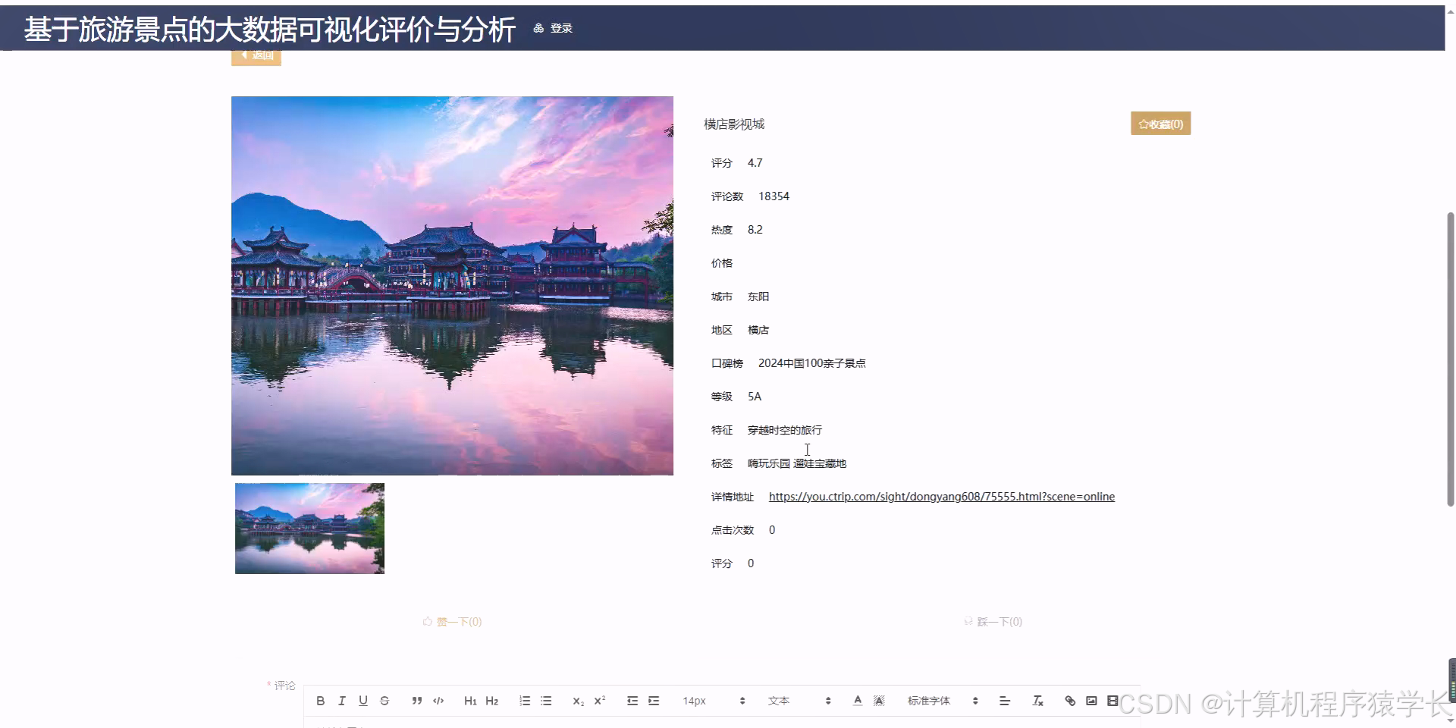
Task: Select the scenic spot thumbnail image
Action: tap(309, 528)
